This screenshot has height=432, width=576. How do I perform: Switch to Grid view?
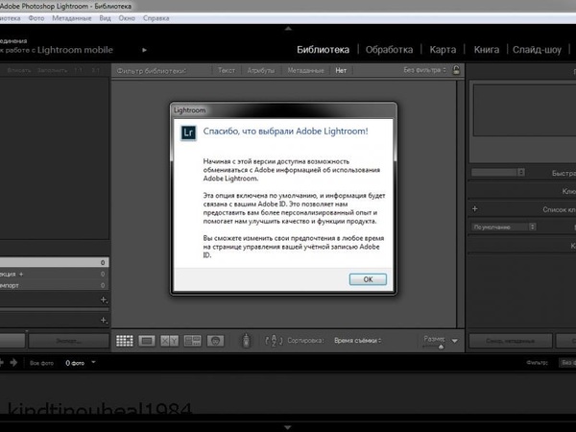(x=125, y=341)
